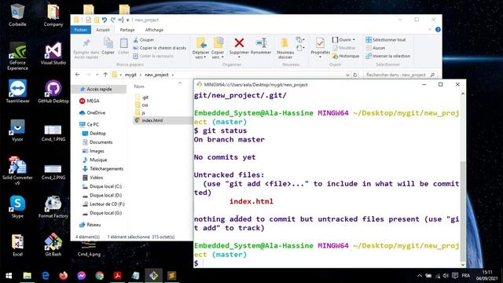
Task: Select OneDrive in the navigation pane
Action: [x=96, y=112]
